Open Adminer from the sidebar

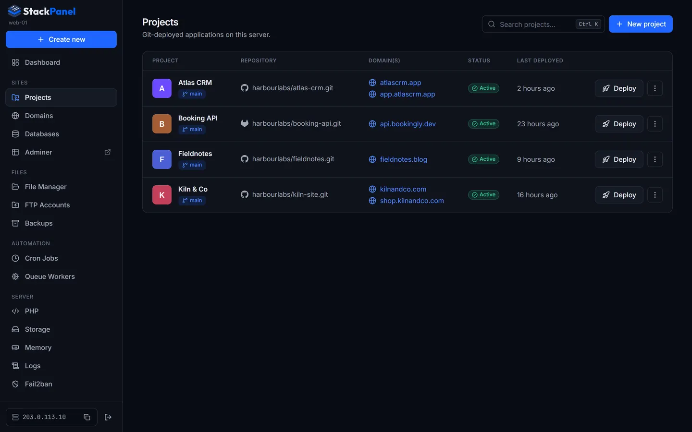click(61, 152)
